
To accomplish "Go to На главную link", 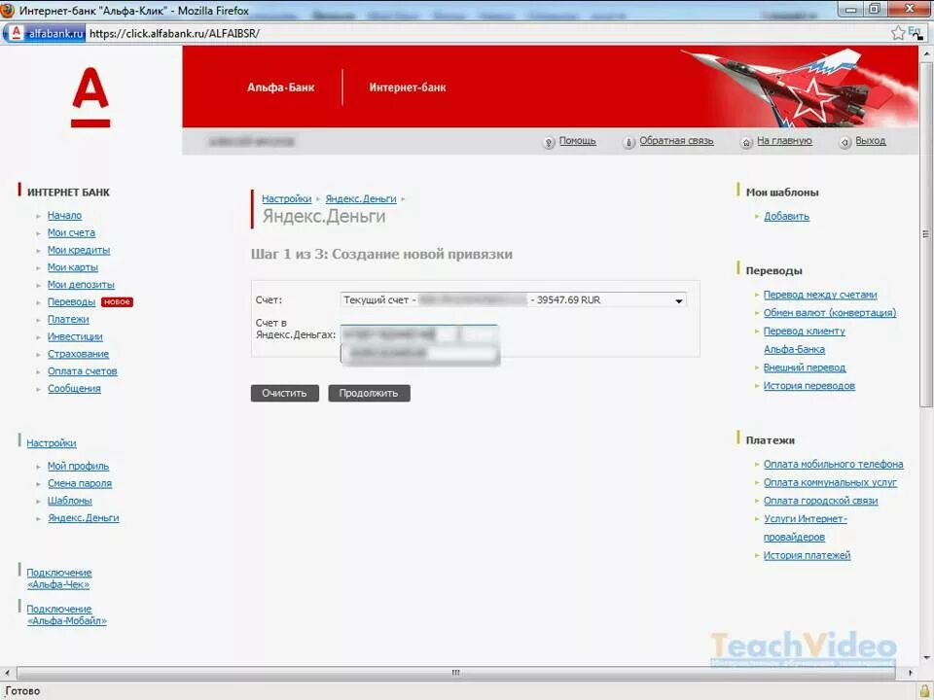I will tap(784, 141).
